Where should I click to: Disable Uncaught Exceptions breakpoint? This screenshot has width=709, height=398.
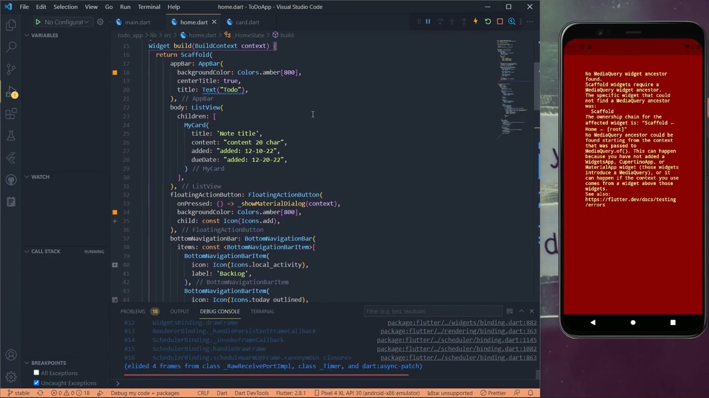pyautogui.click(x=37, y=383)
